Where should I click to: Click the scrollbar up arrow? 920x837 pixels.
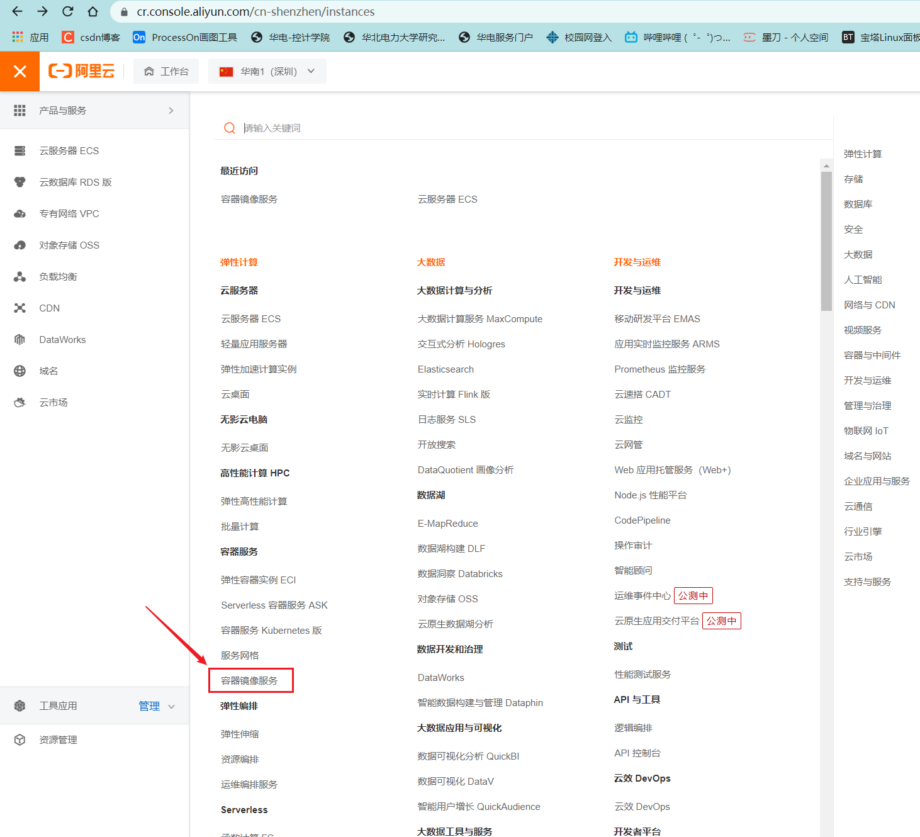(826, 166)
